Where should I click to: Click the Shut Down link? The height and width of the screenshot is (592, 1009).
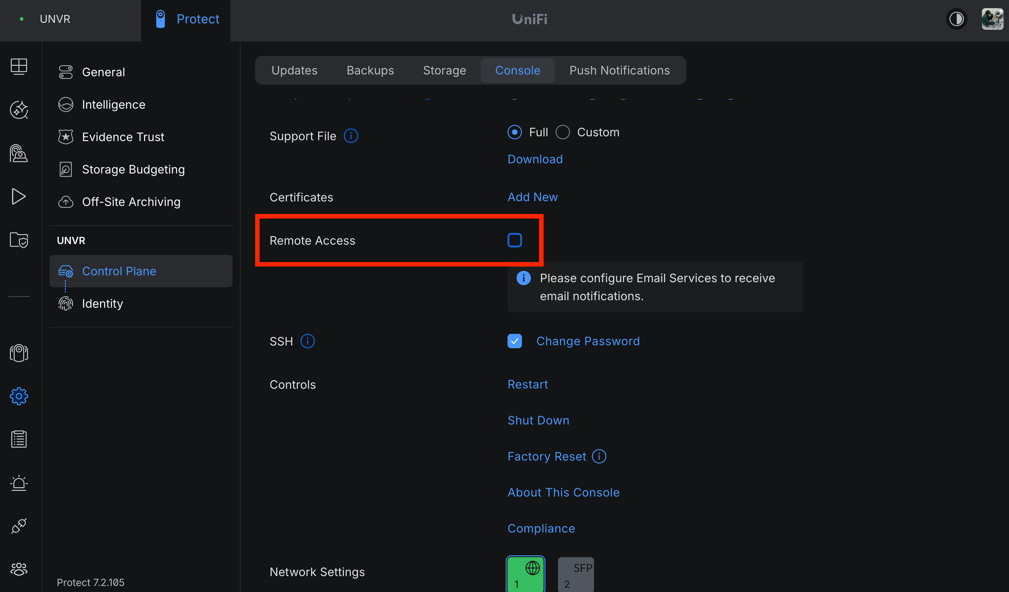(x=538, y=420)
